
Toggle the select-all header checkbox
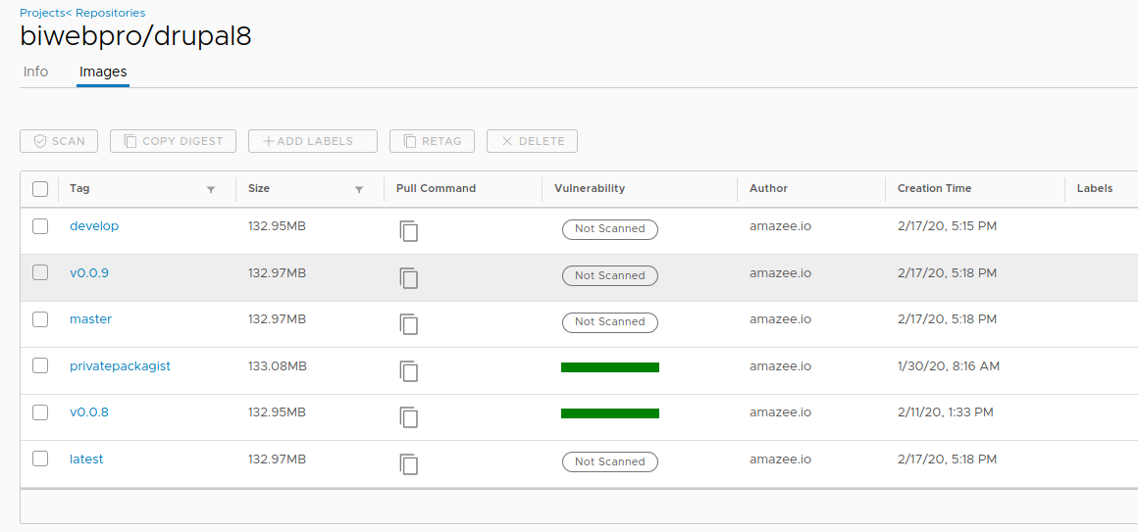tap(40, 189)
